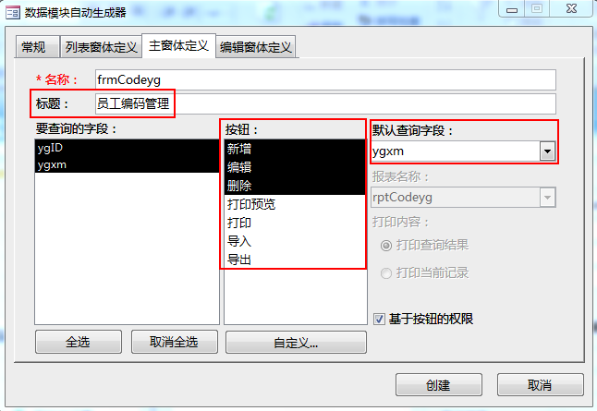The height and width of the screenshot is (411, 597).
Task: Expand the 报表名称 rptCodeyg dropdown
Action: point(547,198)
